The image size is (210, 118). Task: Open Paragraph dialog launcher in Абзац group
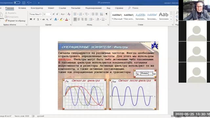(x=108, y=25)
